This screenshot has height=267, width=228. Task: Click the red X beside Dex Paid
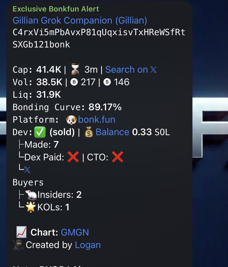tap(73, 157)
